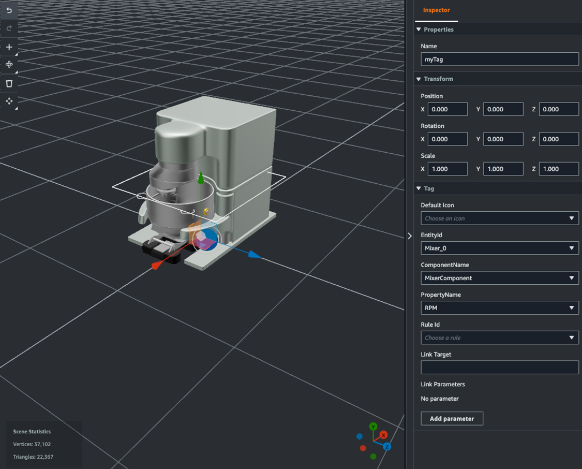Collapse the Inspector panel with the chevron
The width and height of the screenshot is (582, 469).
[x=409, y=237]
